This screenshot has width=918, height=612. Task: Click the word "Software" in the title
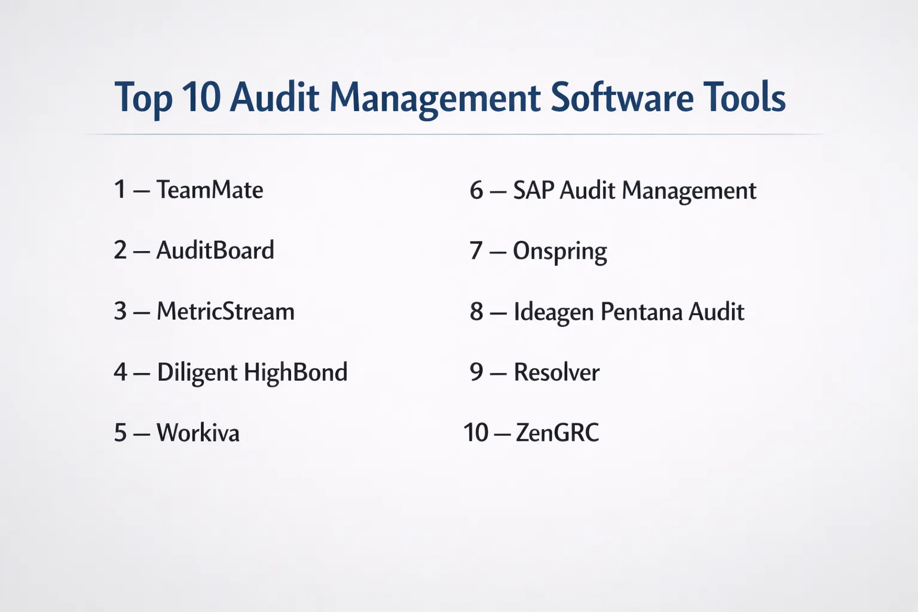coord(622,97)
